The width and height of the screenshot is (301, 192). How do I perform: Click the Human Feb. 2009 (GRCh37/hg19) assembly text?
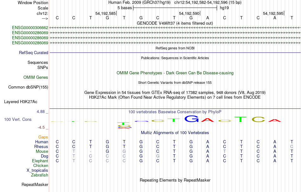pyautogui.click(x=139, y=3)
